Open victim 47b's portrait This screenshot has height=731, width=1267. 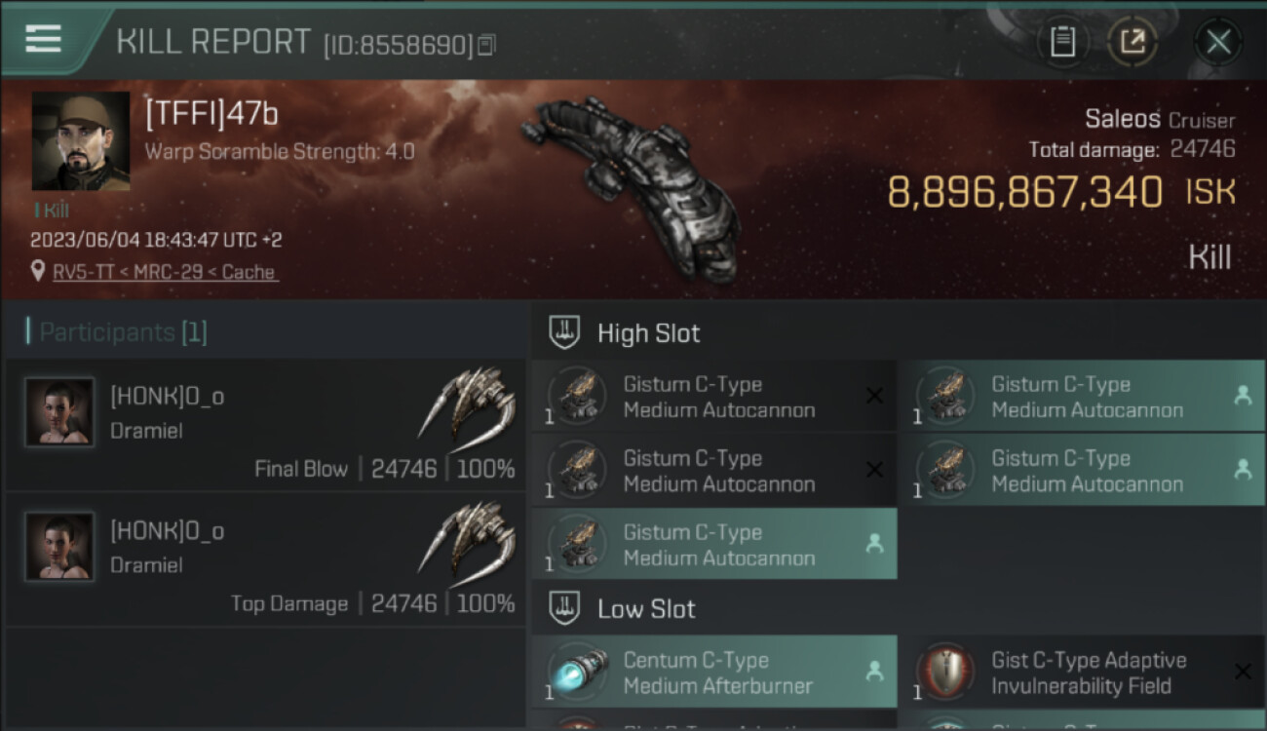[x=81, y=140]
